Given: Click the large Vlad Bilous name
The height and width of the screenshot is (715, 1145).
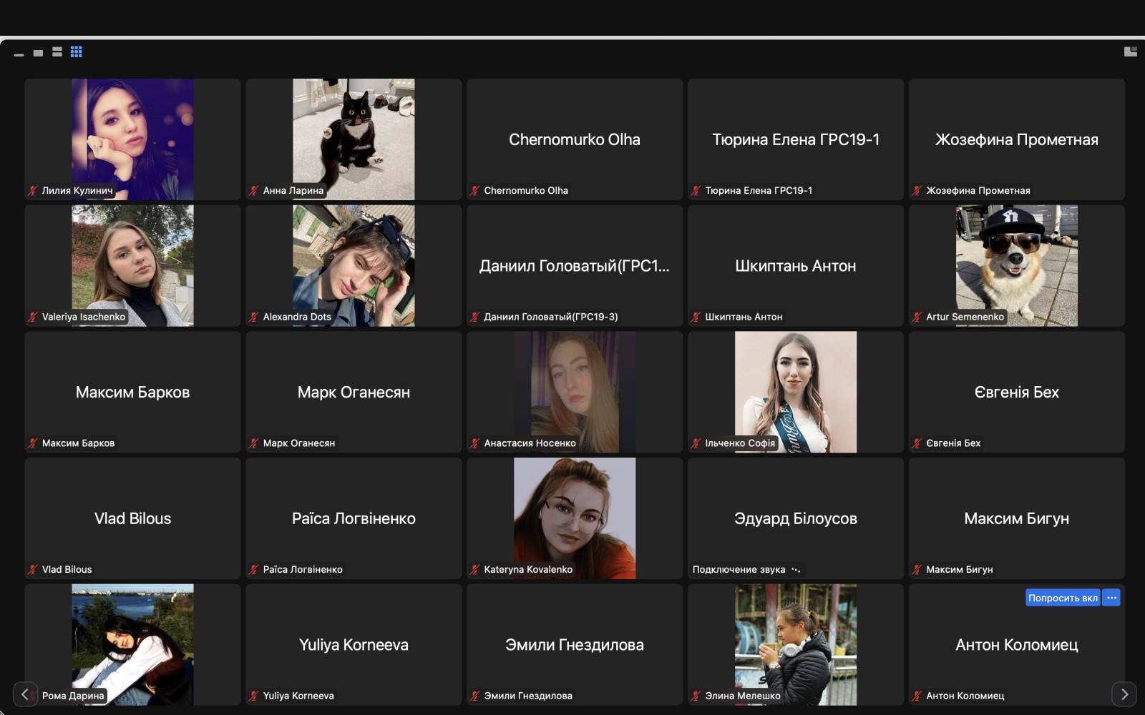Looking at the screenshot, I should (x=132, y=518).
